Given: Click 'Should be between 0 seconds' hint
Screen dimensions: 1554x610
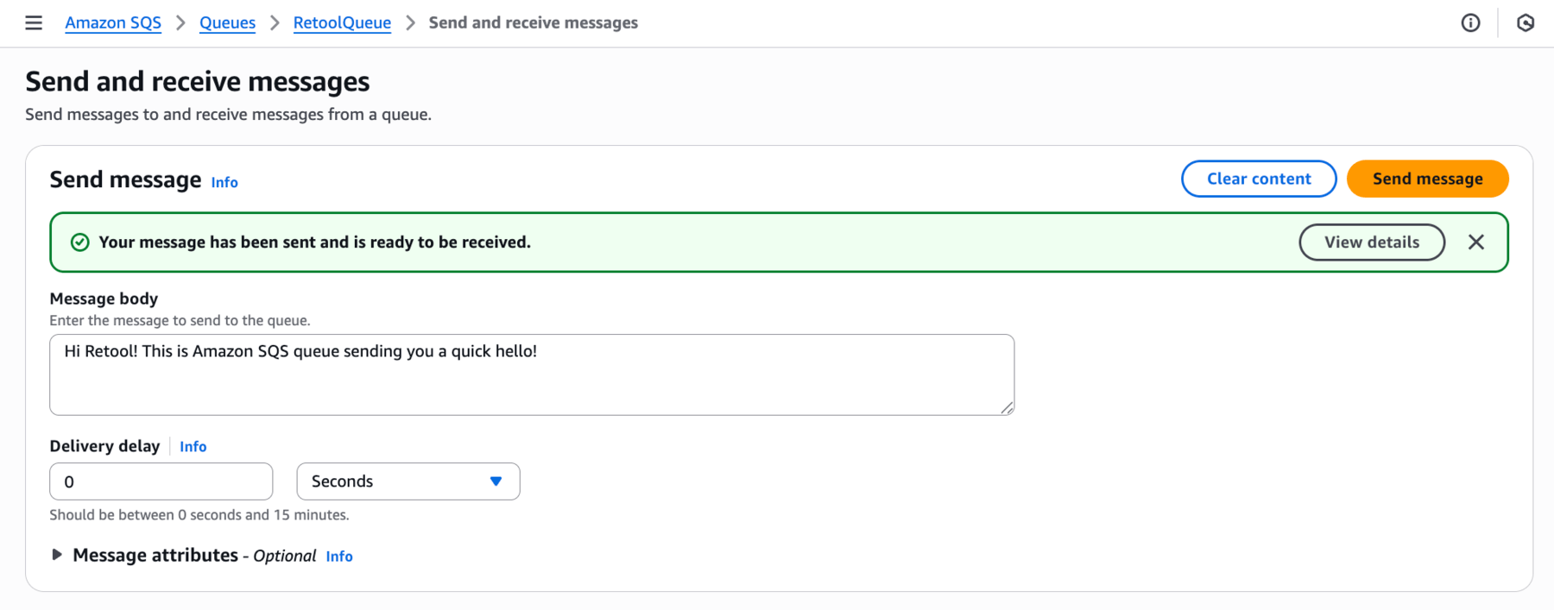Looking at the screenshot, I should pyautogui.click(x=199, y=515).
